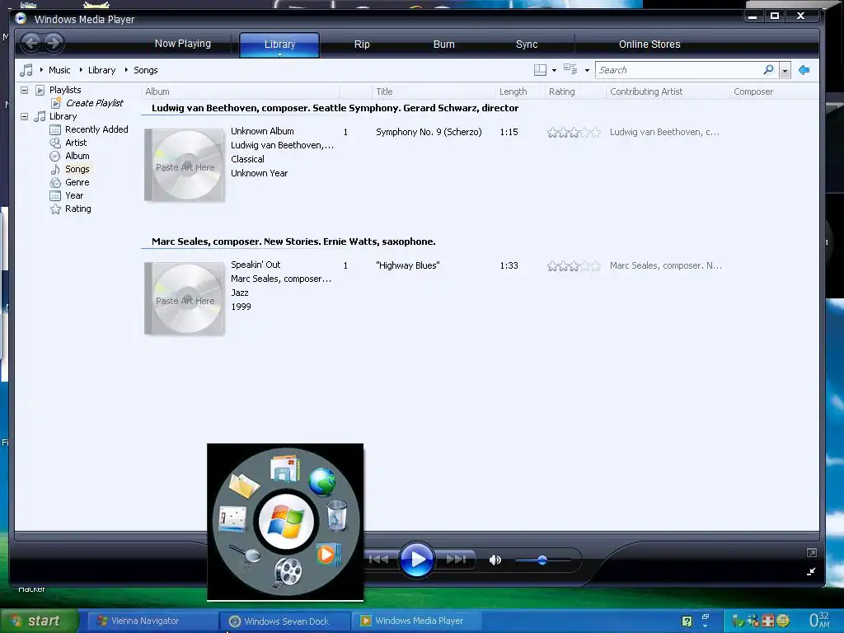This screenshot has height=633, width=844.
Task: Select Album in the library tree
Action: pyautogui.click(x=77, y=156)
